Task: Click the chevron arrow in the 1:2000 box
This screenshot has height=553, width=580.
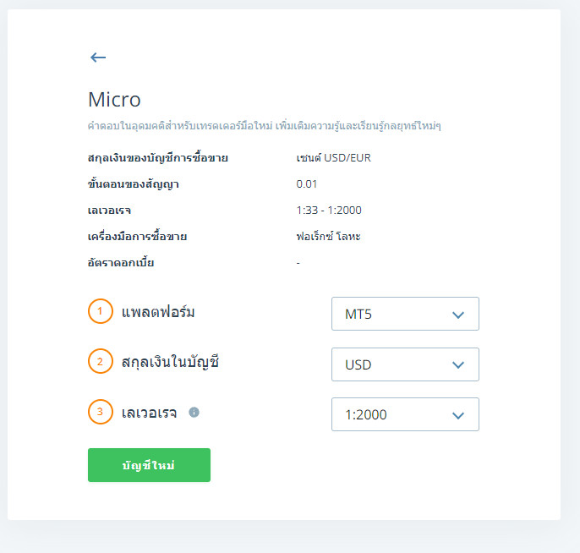Action: coord(458,415)
